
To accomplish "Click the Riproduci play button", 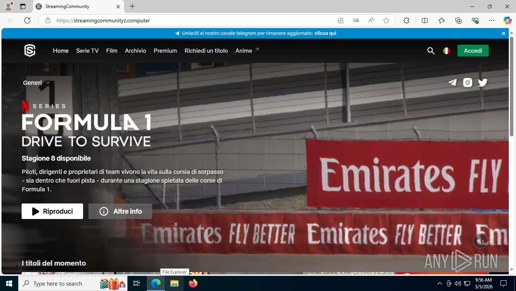I will (52, 211).
